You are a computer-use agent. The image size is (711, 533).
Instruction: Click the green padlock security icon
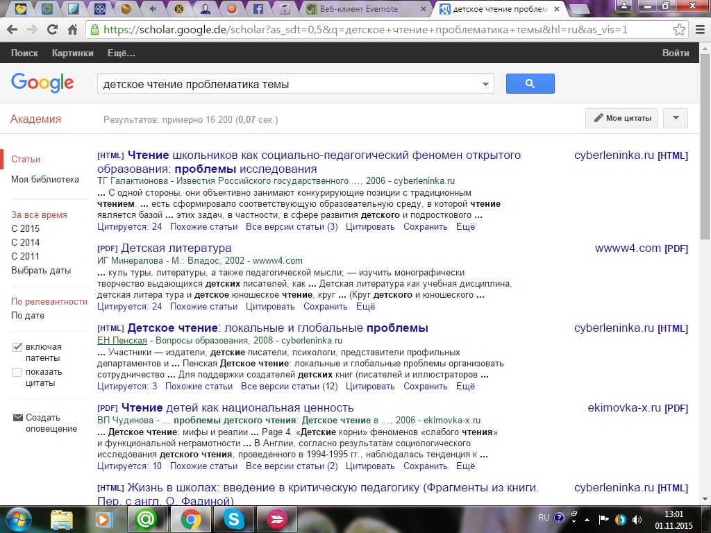point(94,30)
